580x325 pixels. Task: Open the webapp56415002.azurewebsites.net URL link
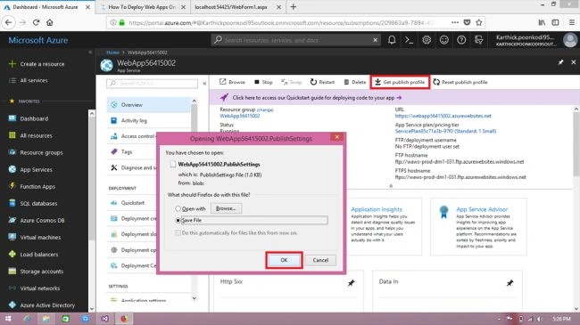443,116
